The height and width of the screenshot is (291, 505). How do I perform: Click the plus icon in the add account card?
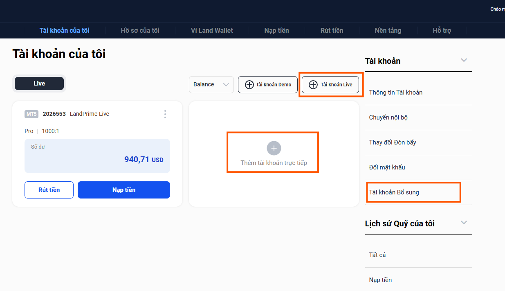click(x=274, y=148)
